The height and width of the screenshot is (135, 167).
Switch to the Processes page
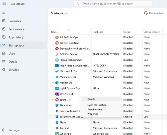[24, 21]
